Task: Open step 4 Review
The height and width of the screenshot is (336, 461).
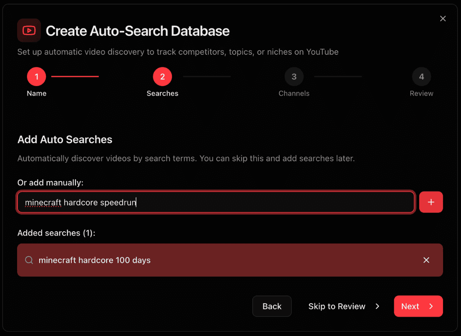Action: (x=421, y=77)
